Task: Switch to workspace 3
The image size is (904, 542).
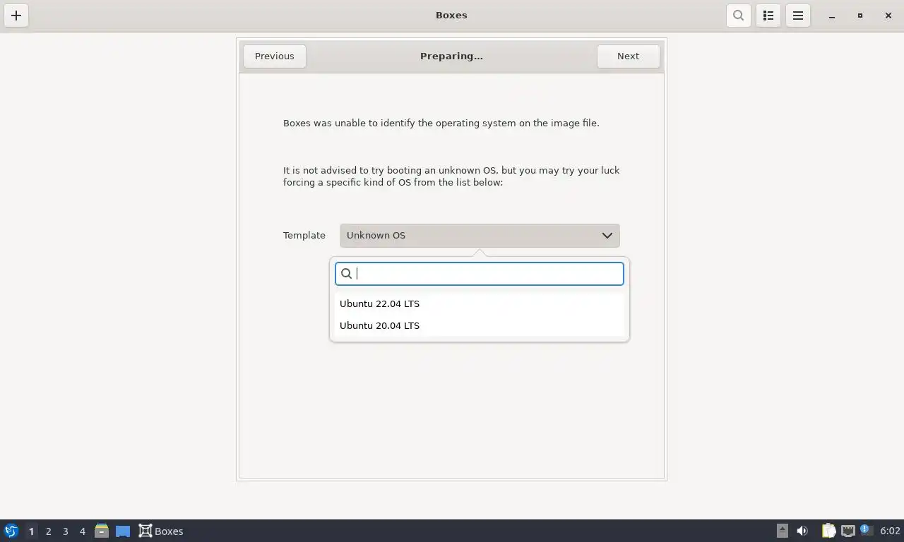Action: [65, 531]
